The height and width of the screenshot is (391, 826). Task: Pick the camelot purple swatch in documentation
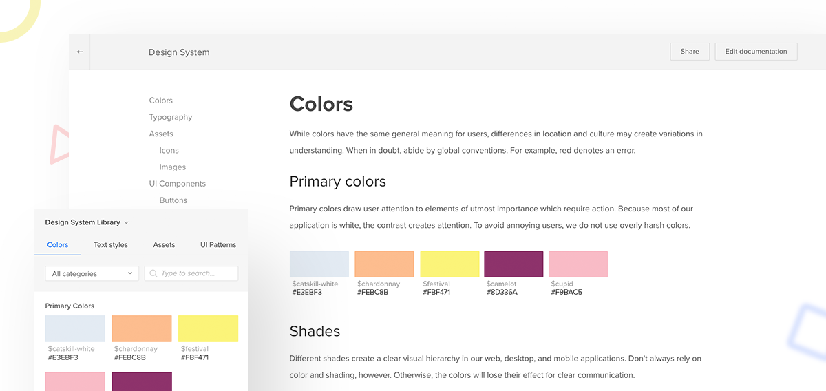(x=513, y=264)
